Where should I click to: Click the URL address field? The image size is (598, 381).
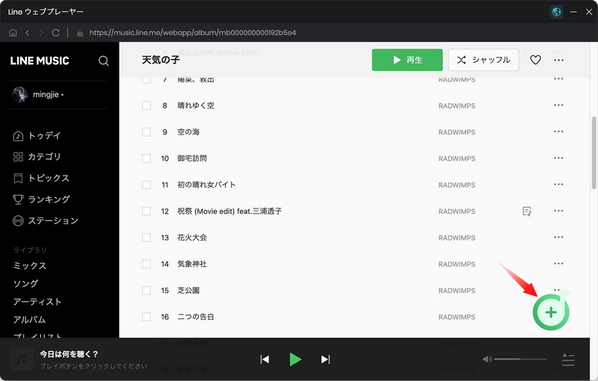193,33
